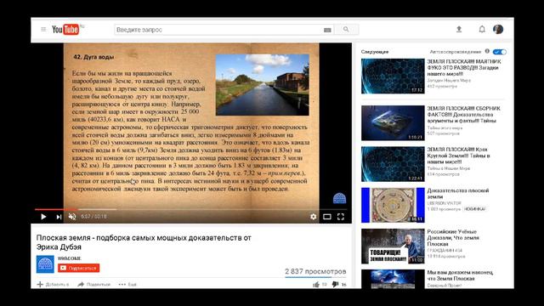Open the МАЯТНИК ФУКО suggested video title
Viewport: 544px width, 306px height.
point(464,68)
